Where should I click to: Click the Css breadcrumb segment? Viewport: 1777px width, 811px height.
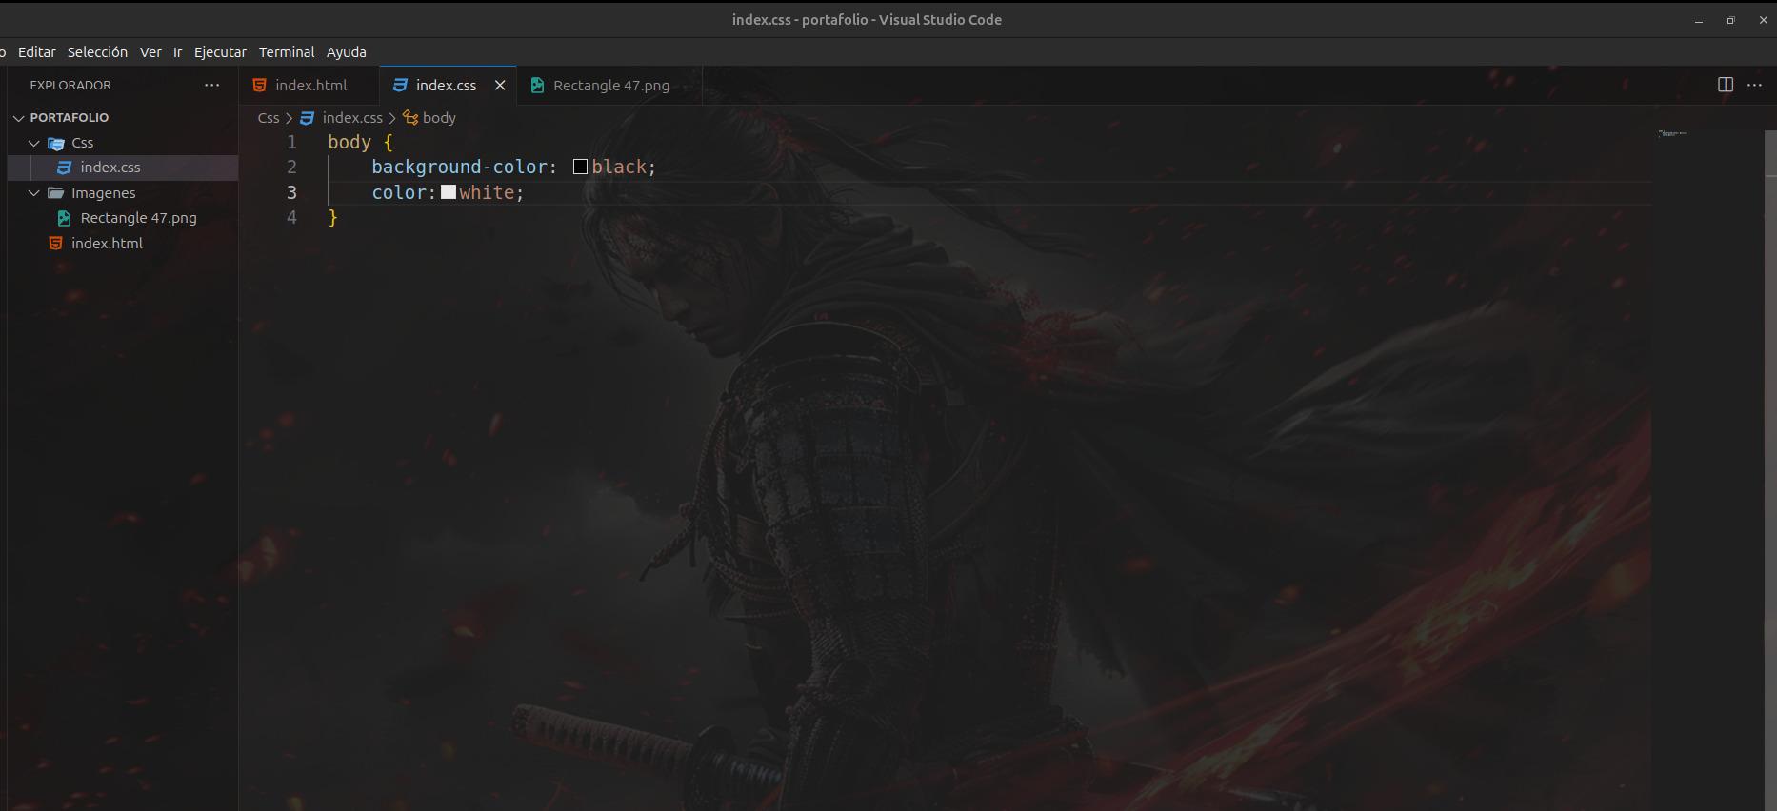coord(269,118)
